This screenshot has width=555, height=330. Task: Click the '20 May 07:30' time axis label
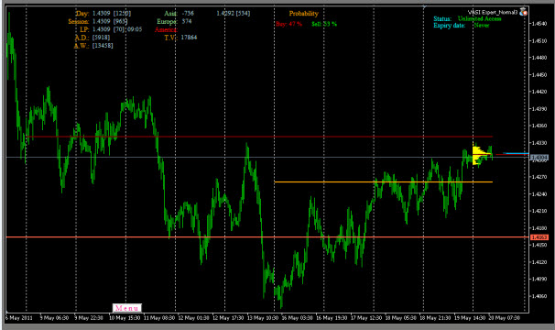tap(505, 317)
